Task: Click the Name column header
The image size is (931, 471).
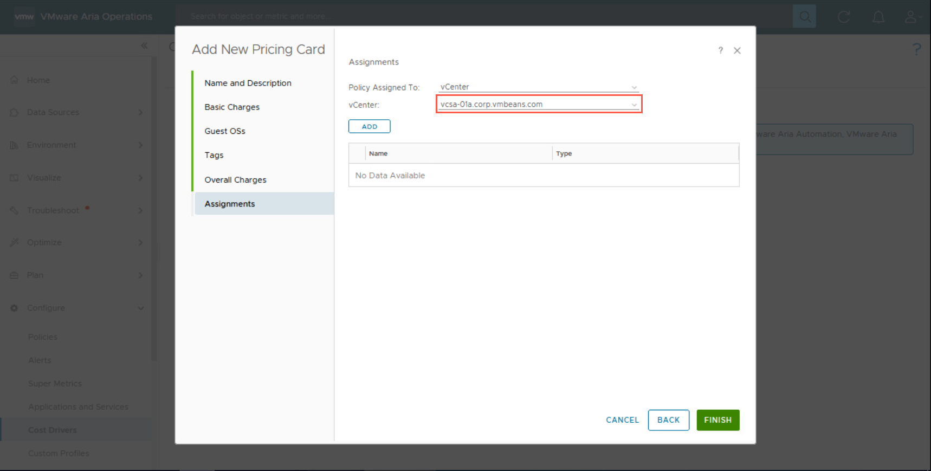Action: click(x=378, y=153)
